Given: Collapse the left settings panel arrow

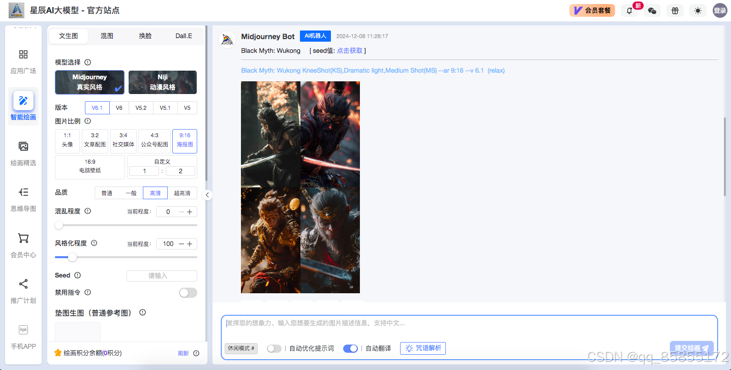Looking at the screenshot, I should click(x=207, y=195).
